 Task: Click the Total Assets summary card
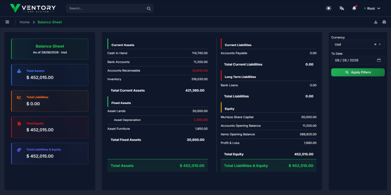click(x=50, y=75)
